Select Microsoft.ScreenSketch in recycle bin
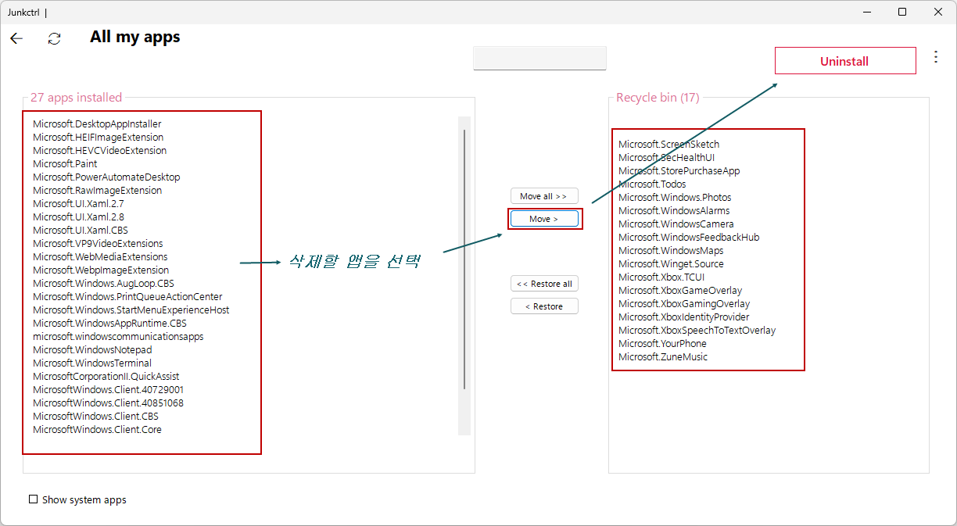The width and height of the screenshot is (957, 526). (668, 145)
